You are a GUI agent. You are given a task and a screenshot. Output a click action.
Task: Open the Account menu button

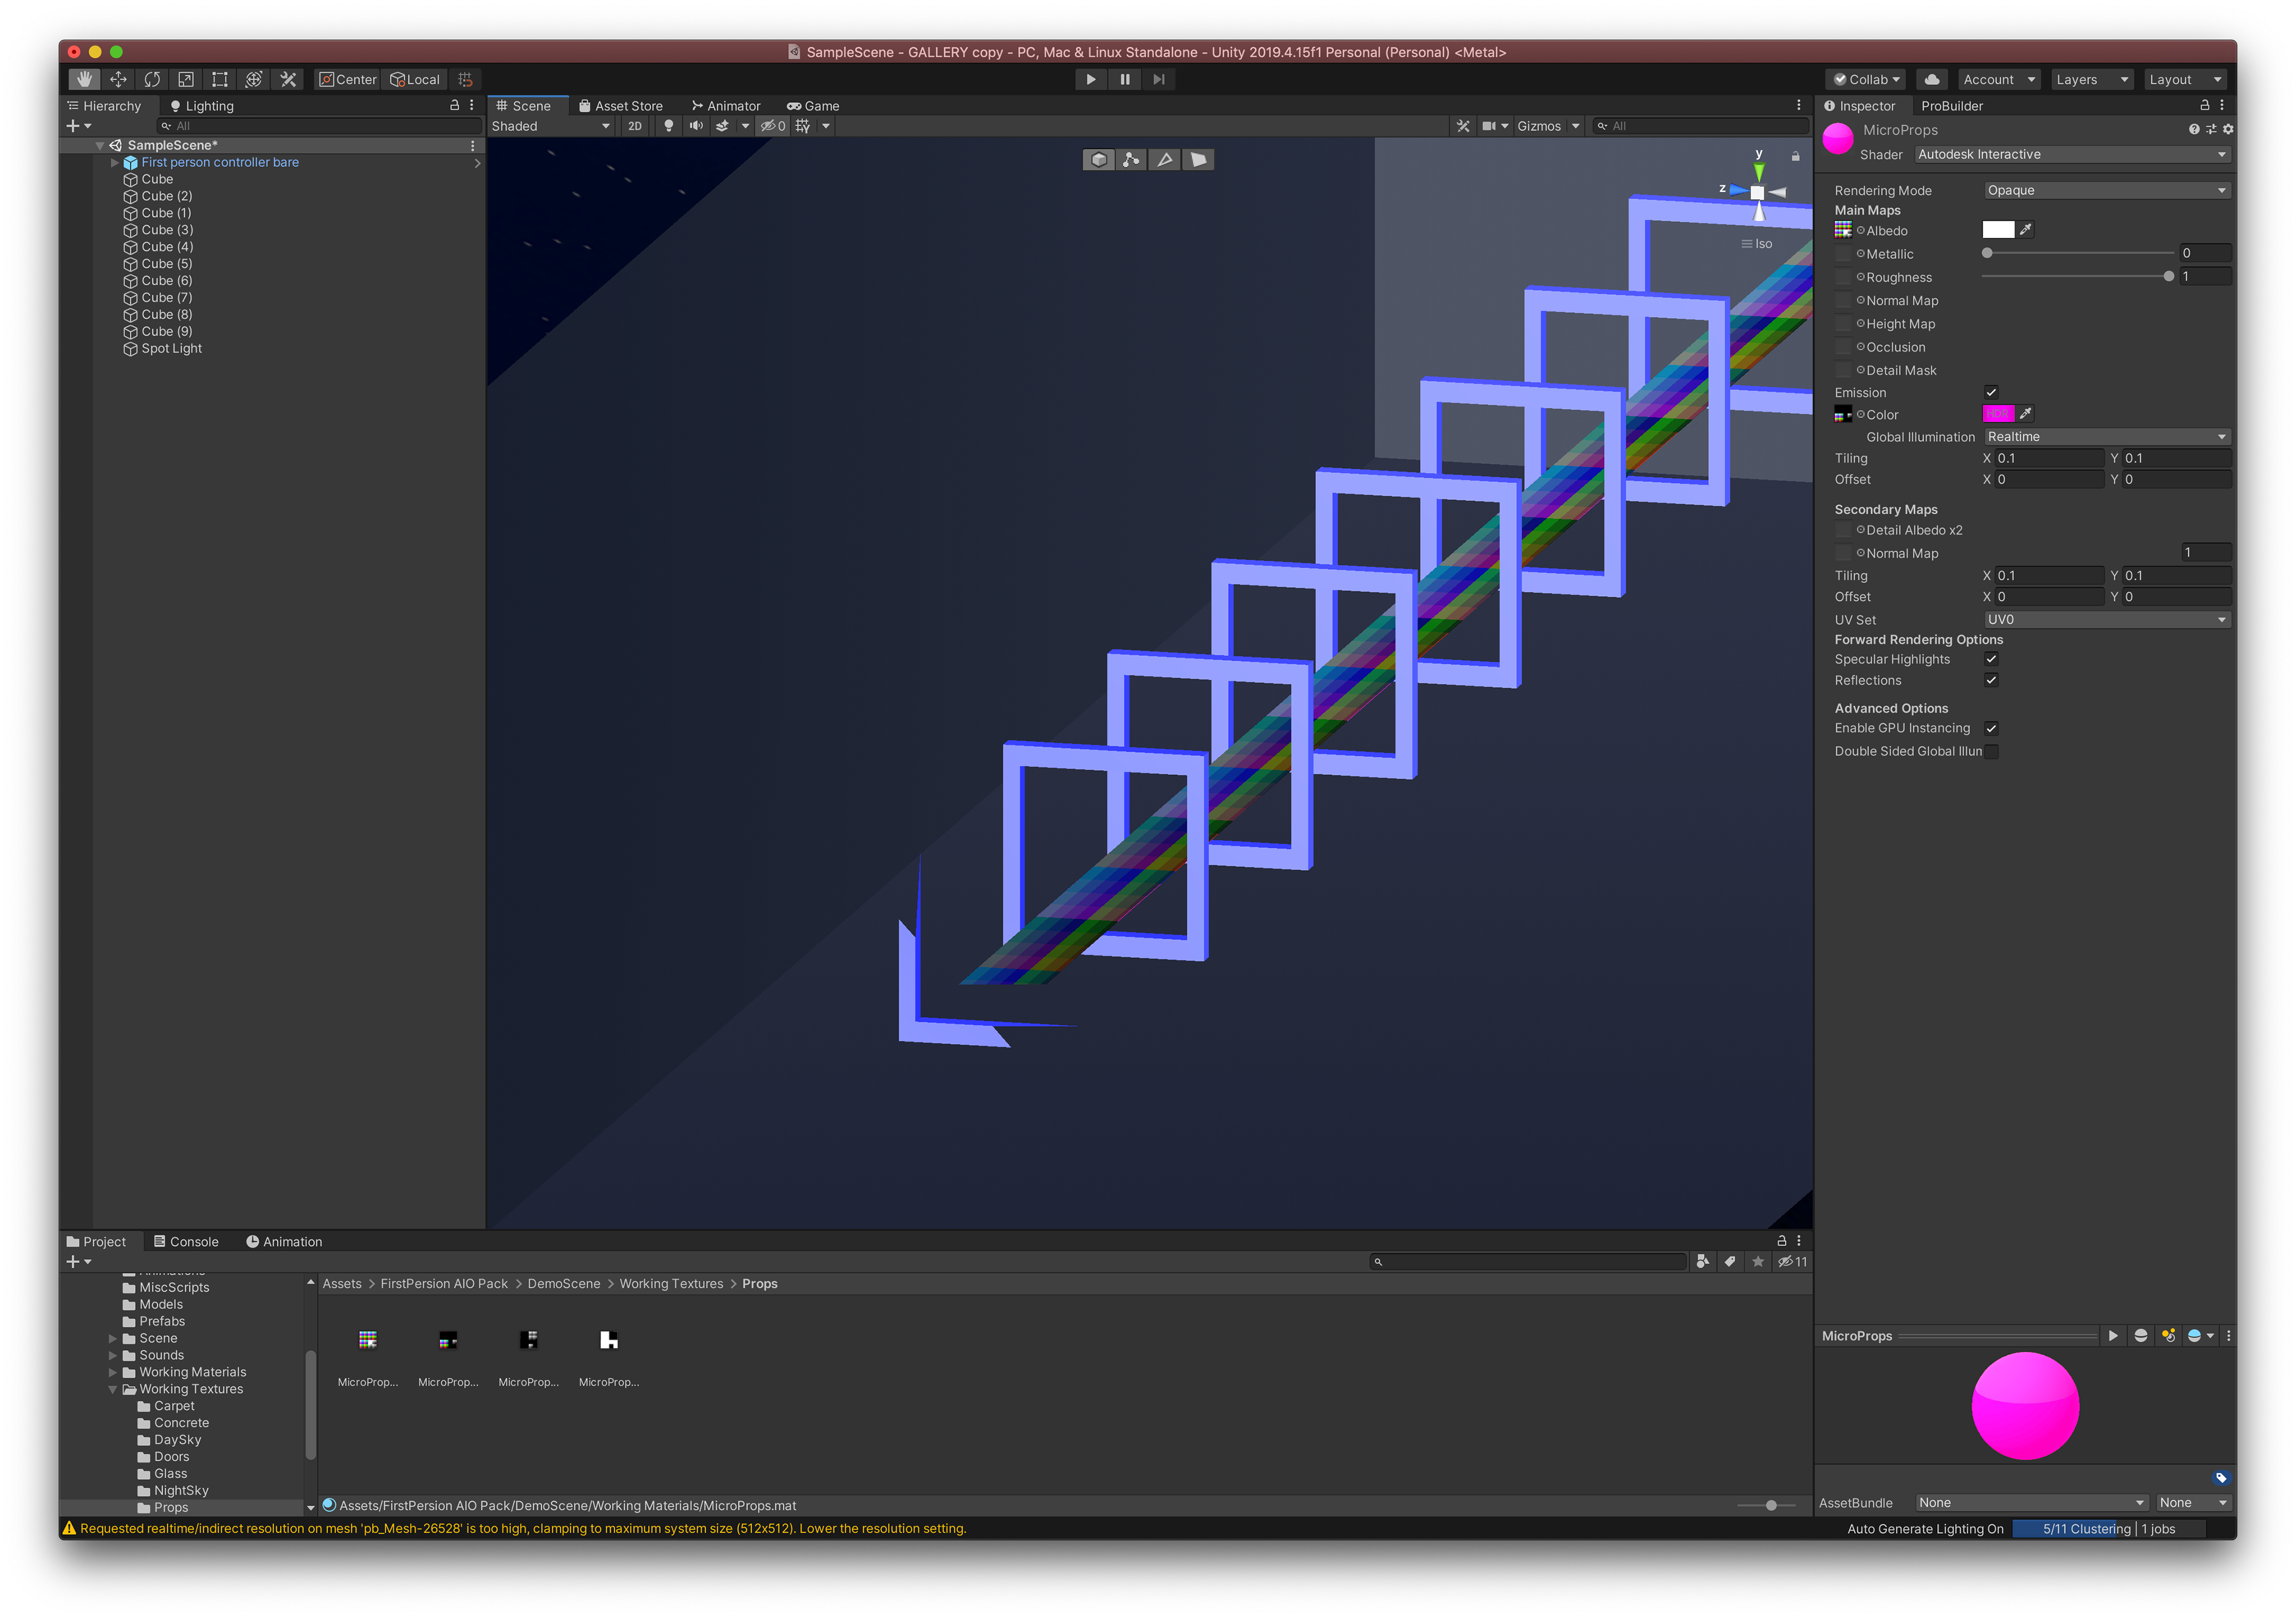click(x=1998, y=79)
